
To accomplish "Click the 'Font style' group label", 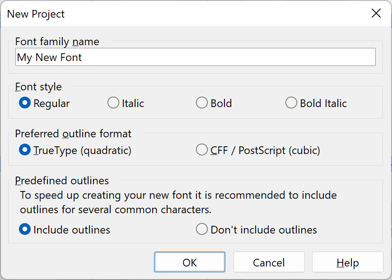I will pyautogui.click(x=38, y=87).
